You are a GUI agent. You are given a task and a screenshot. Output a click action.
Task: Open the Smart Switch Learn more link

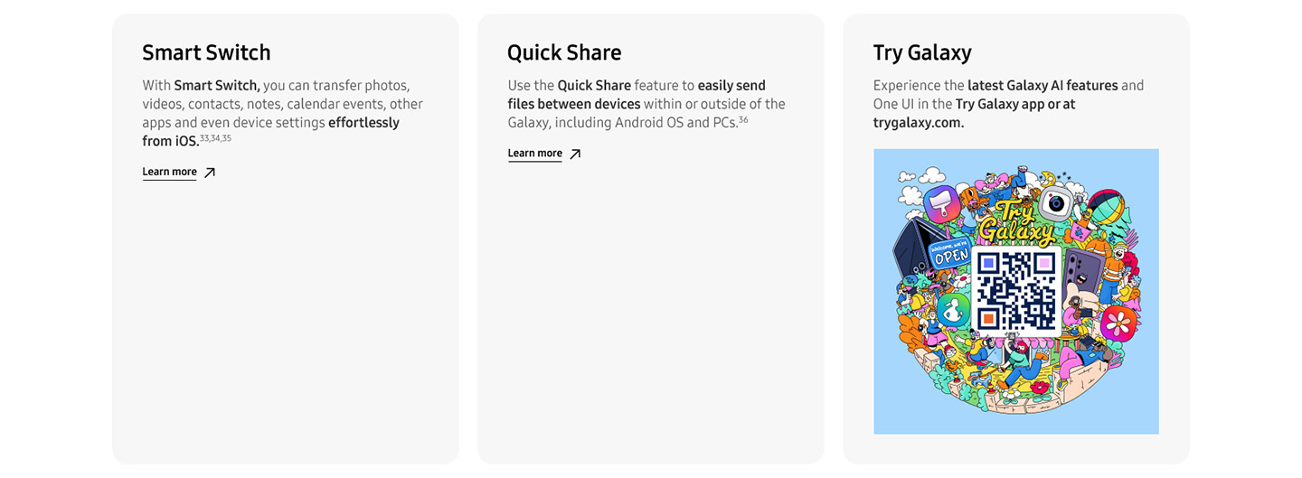click(x=170, y=173)
